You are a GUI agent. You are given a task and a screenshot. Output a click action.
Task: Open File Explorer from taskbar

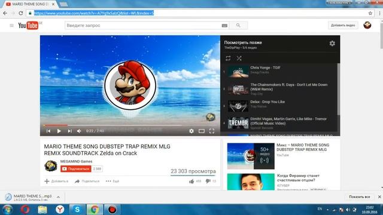pyautogui.click(x=42, y=210)
